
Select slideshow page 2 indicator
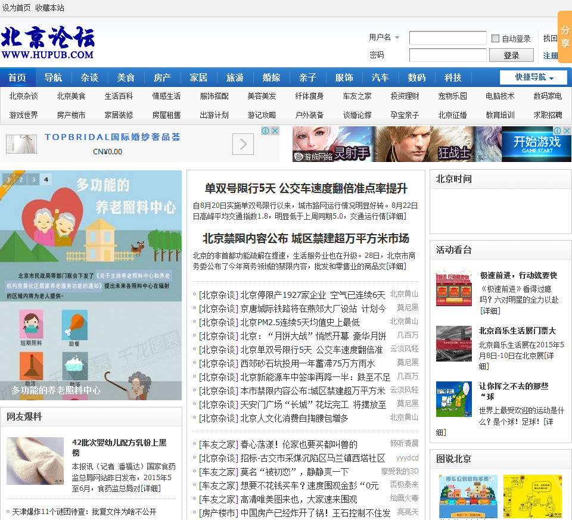click(21, 179)
